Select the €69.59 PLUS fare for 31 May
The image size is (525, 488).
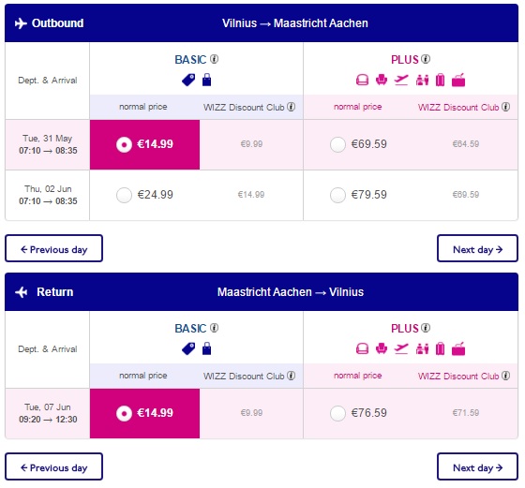point(337,144)
